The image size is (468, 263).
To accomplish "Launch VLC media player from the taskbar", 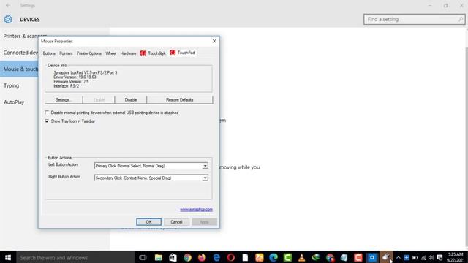I will tap(302, 257).
